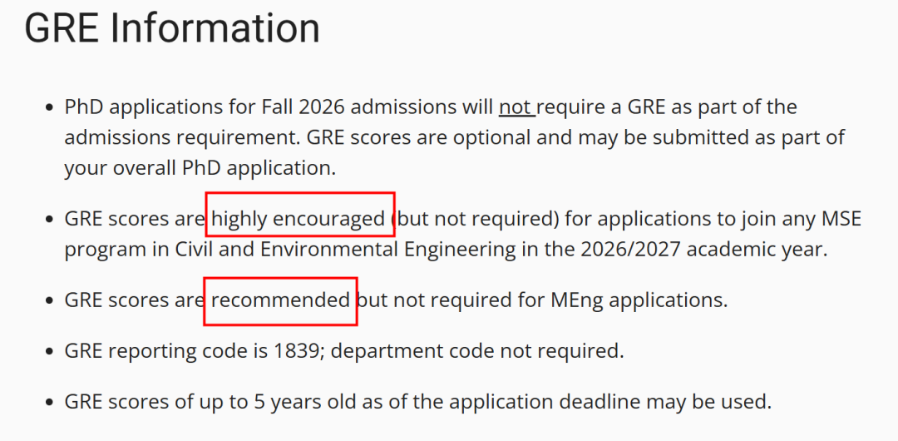Click the "MEng applications" text

pos(637,300)
